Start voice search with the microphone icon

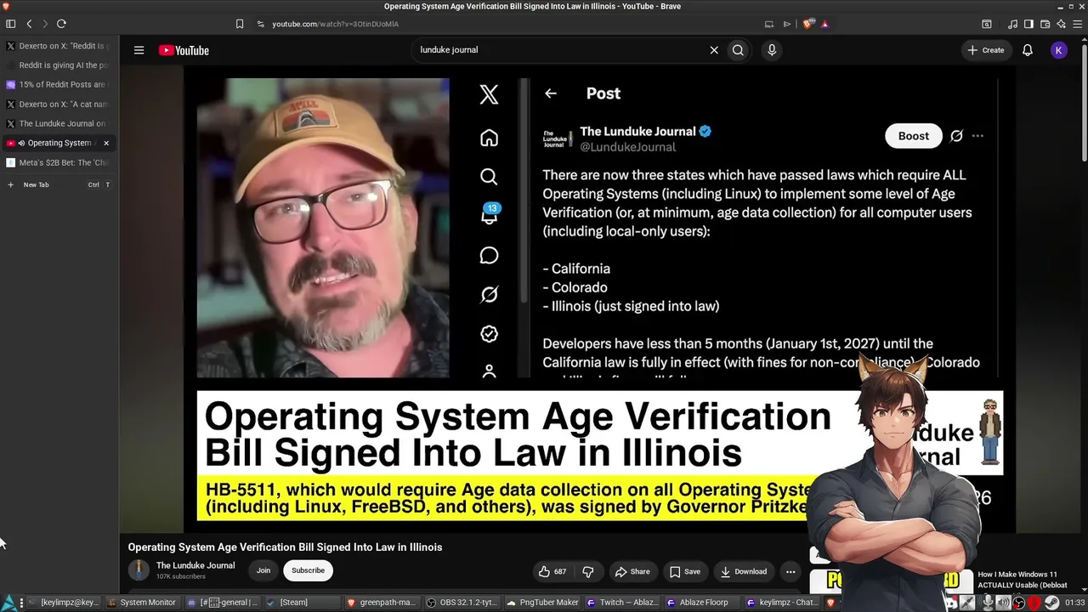(772, 50)
